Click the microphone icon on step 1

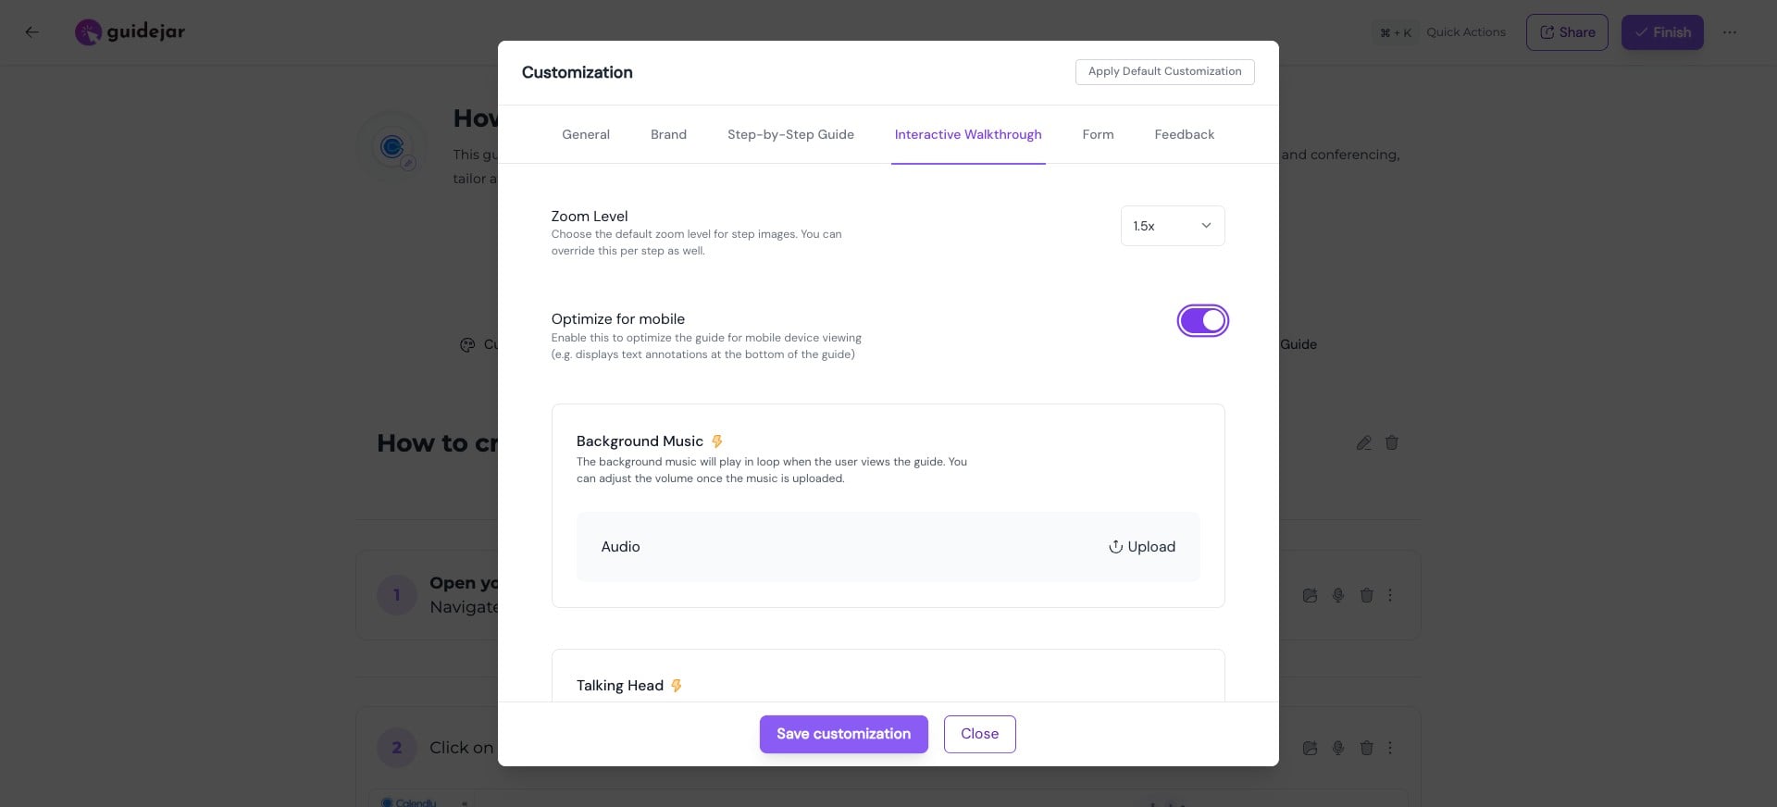point(1338,595)
